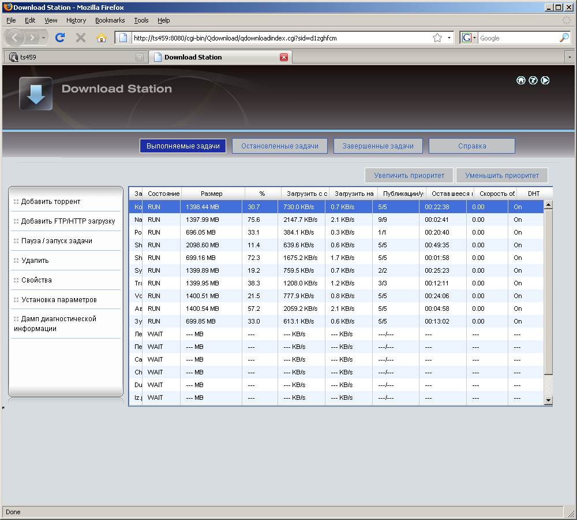Select the row with size 699.85 MB
Viewport: 577px width, 520px height.
coord(336,321)
